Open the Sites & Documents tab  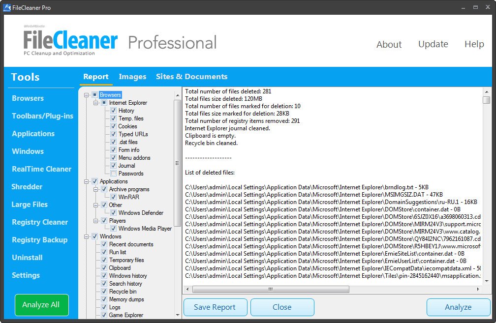pyautogui.click(x=191, y=77)
